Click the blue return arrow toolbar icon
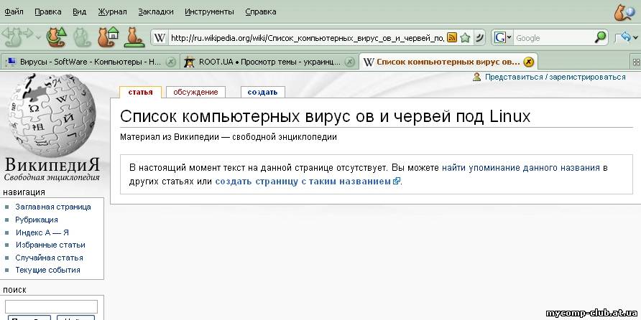 coord(624,37)
